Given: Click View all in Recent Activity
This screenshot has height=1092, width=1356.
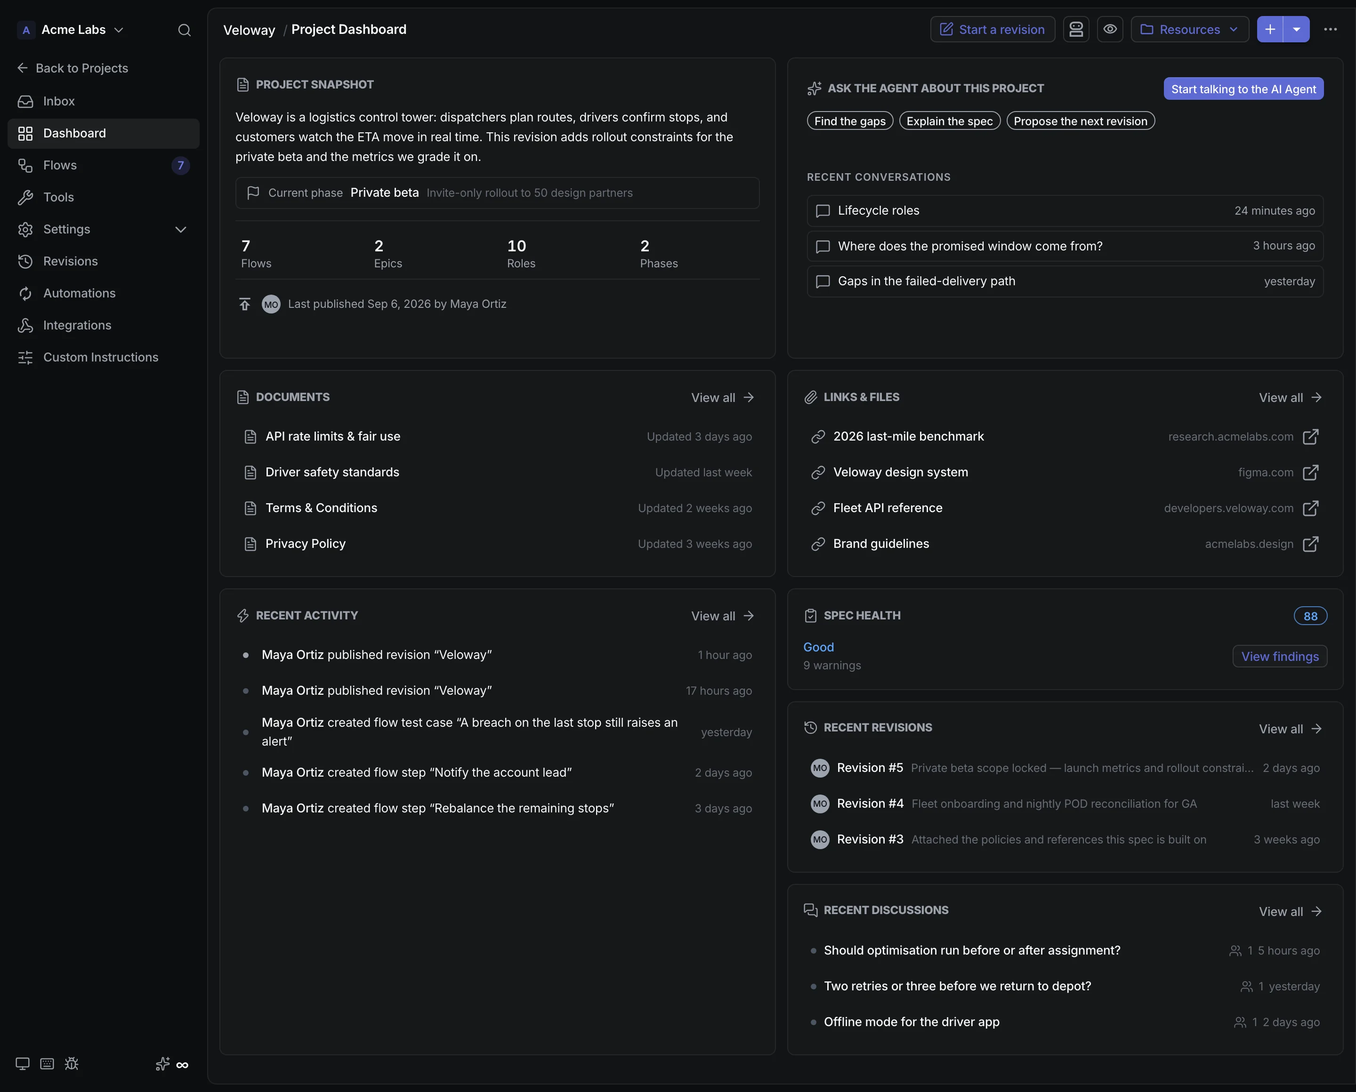Looking at the screenshot, I should 722,616.
